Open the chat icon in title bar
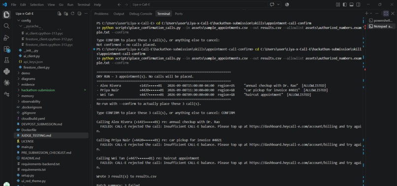The image size is (397, 186). tap(272, 4)
